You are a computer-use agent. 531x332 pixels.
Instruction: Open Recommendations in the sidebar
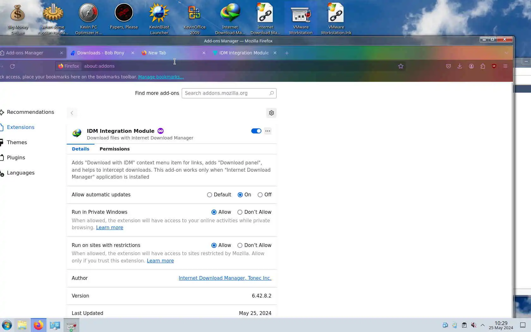point(27,112)
